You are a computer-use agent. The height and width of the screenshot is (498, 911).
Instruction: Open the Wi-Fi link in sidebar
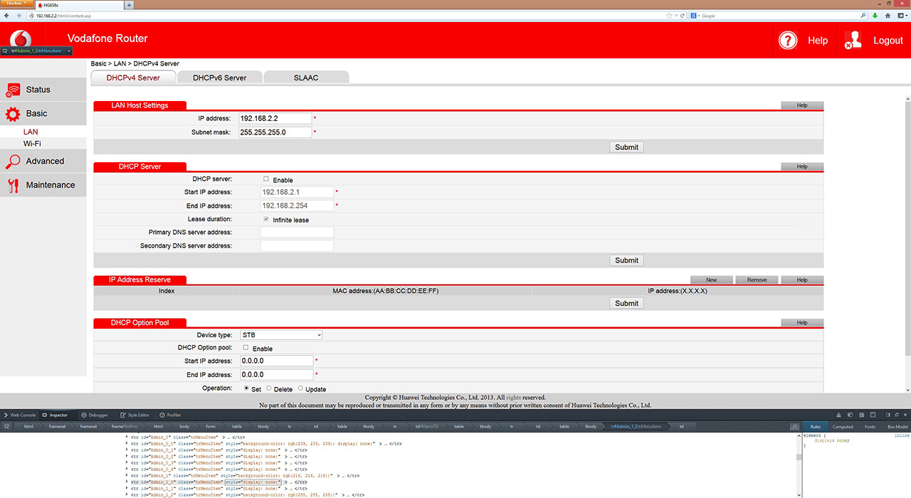coord(32,144)
